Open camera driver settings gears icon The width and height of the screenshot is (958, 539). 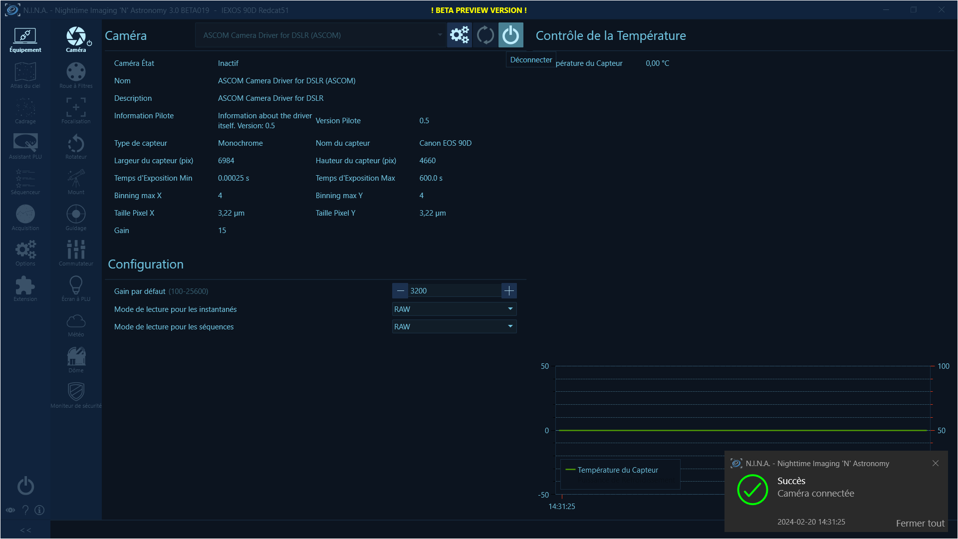click(460, 35)
